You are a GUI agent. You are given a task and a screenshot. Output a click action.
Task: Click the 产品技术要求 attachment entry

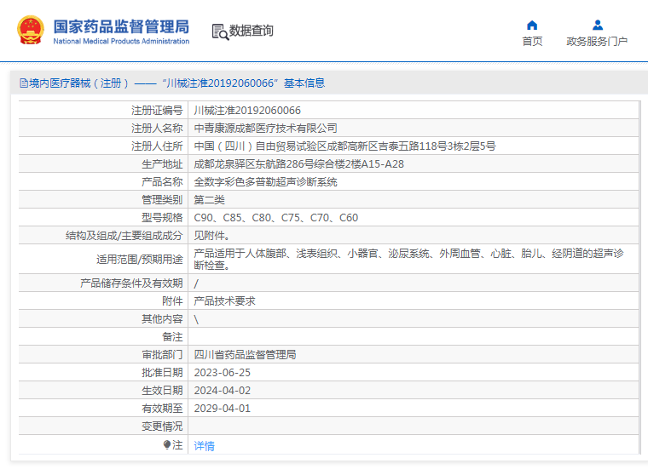point(224,301)
